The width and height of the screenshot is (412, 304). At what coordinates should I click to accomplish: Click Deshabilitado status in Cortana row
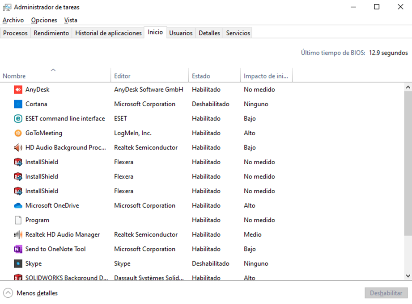(x=210, y=104)
